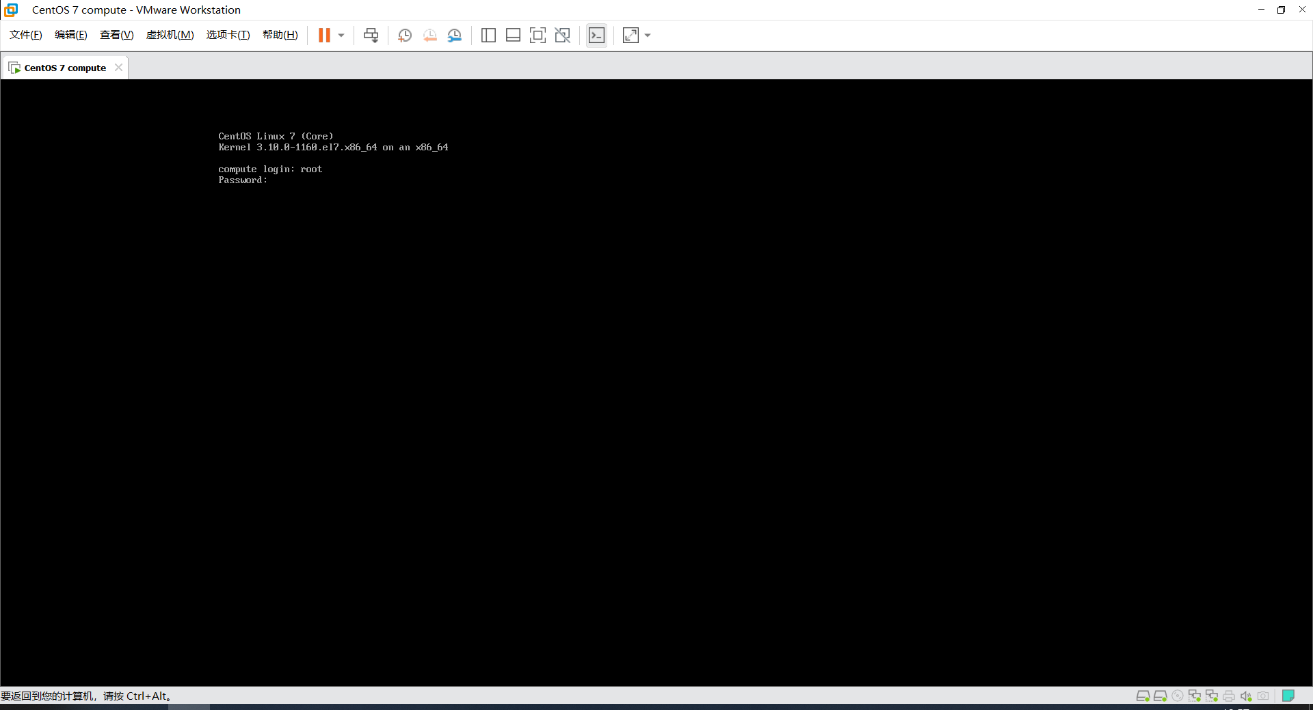Image resolution: width=1313 pixels, height=710 pixels.
Task: Click inside the VM console at Password prompt
Action: [243, 180]
